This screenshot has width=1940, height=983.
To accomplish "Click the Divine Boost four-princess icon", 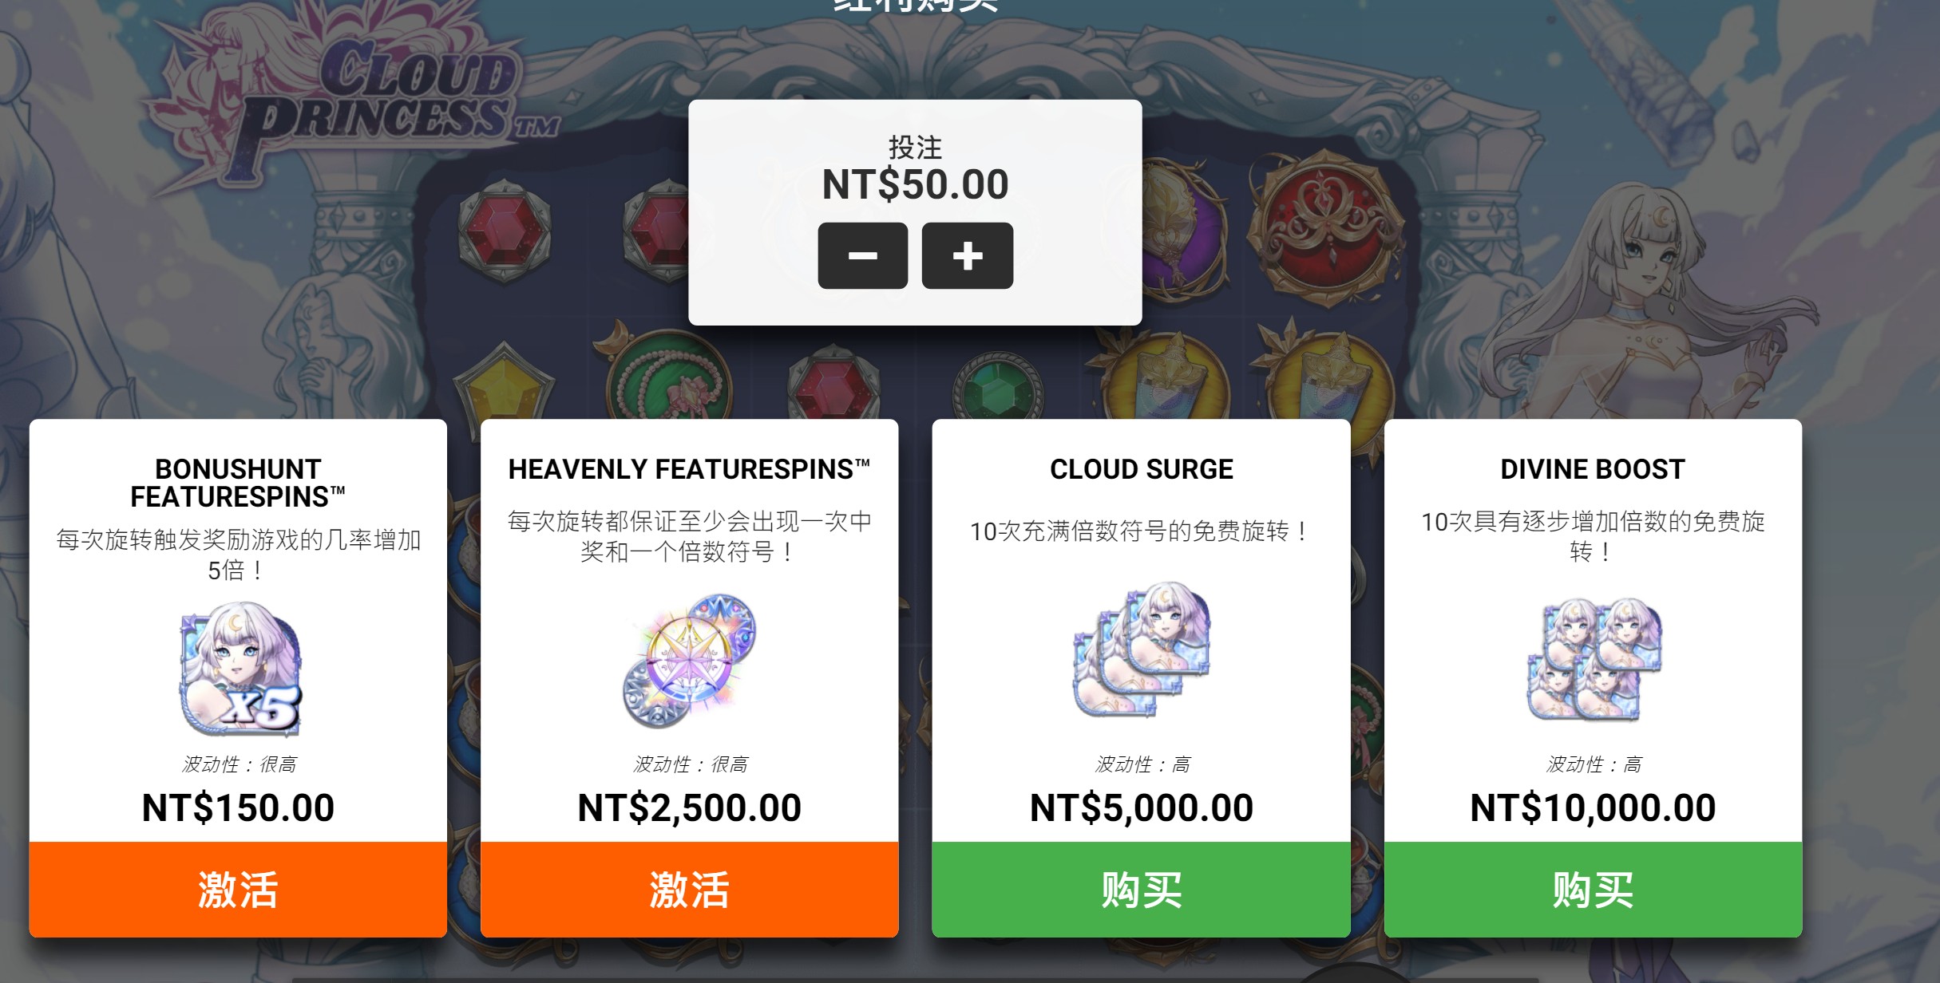I will tap(1594, 659).
